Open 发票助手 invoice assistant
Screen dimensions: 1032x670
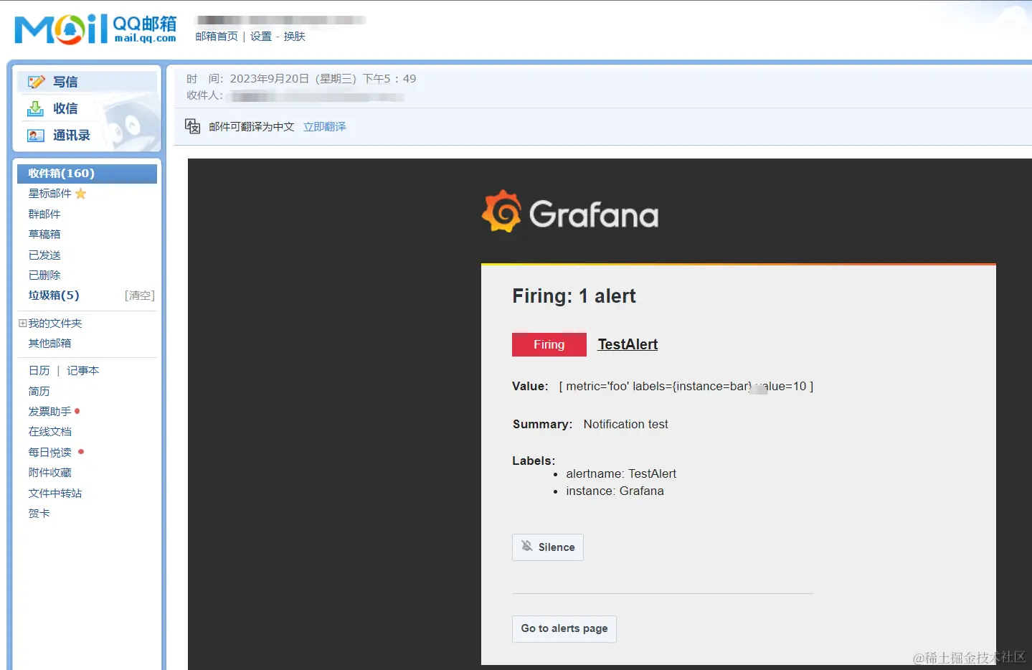coord(49,411)
